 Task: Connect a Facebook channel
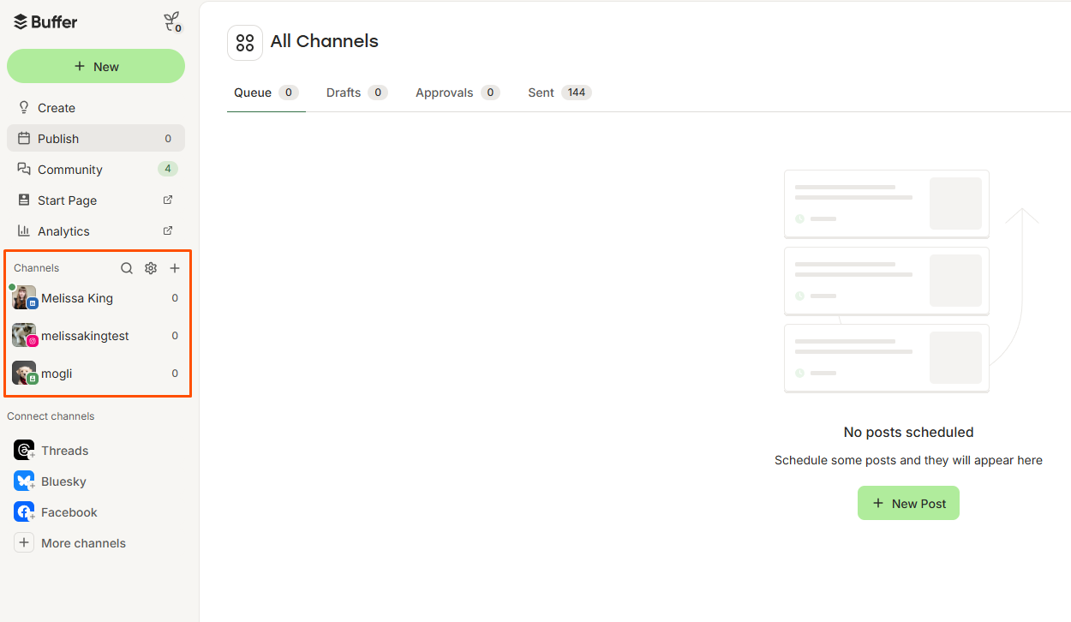[x=96, y=512]
